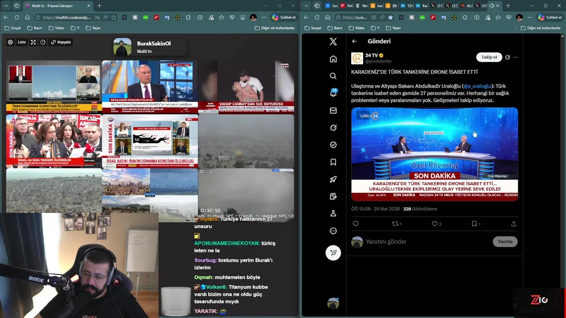The image size is (566, 318).
Task: Open Video bookmarks folder in right browser
Action: pos(356,28)
